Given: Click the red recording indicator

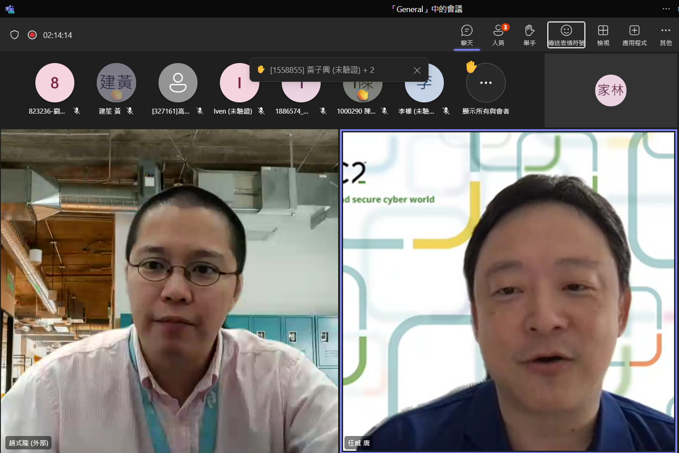Looking at the screenshot, I should click(x=32, y=35).
